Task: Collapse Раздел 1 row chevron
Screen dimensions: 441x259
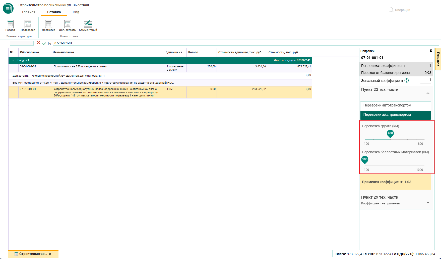Action: [14, 60]
